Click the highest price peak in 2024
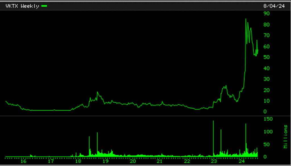 [x=246, y=19]
